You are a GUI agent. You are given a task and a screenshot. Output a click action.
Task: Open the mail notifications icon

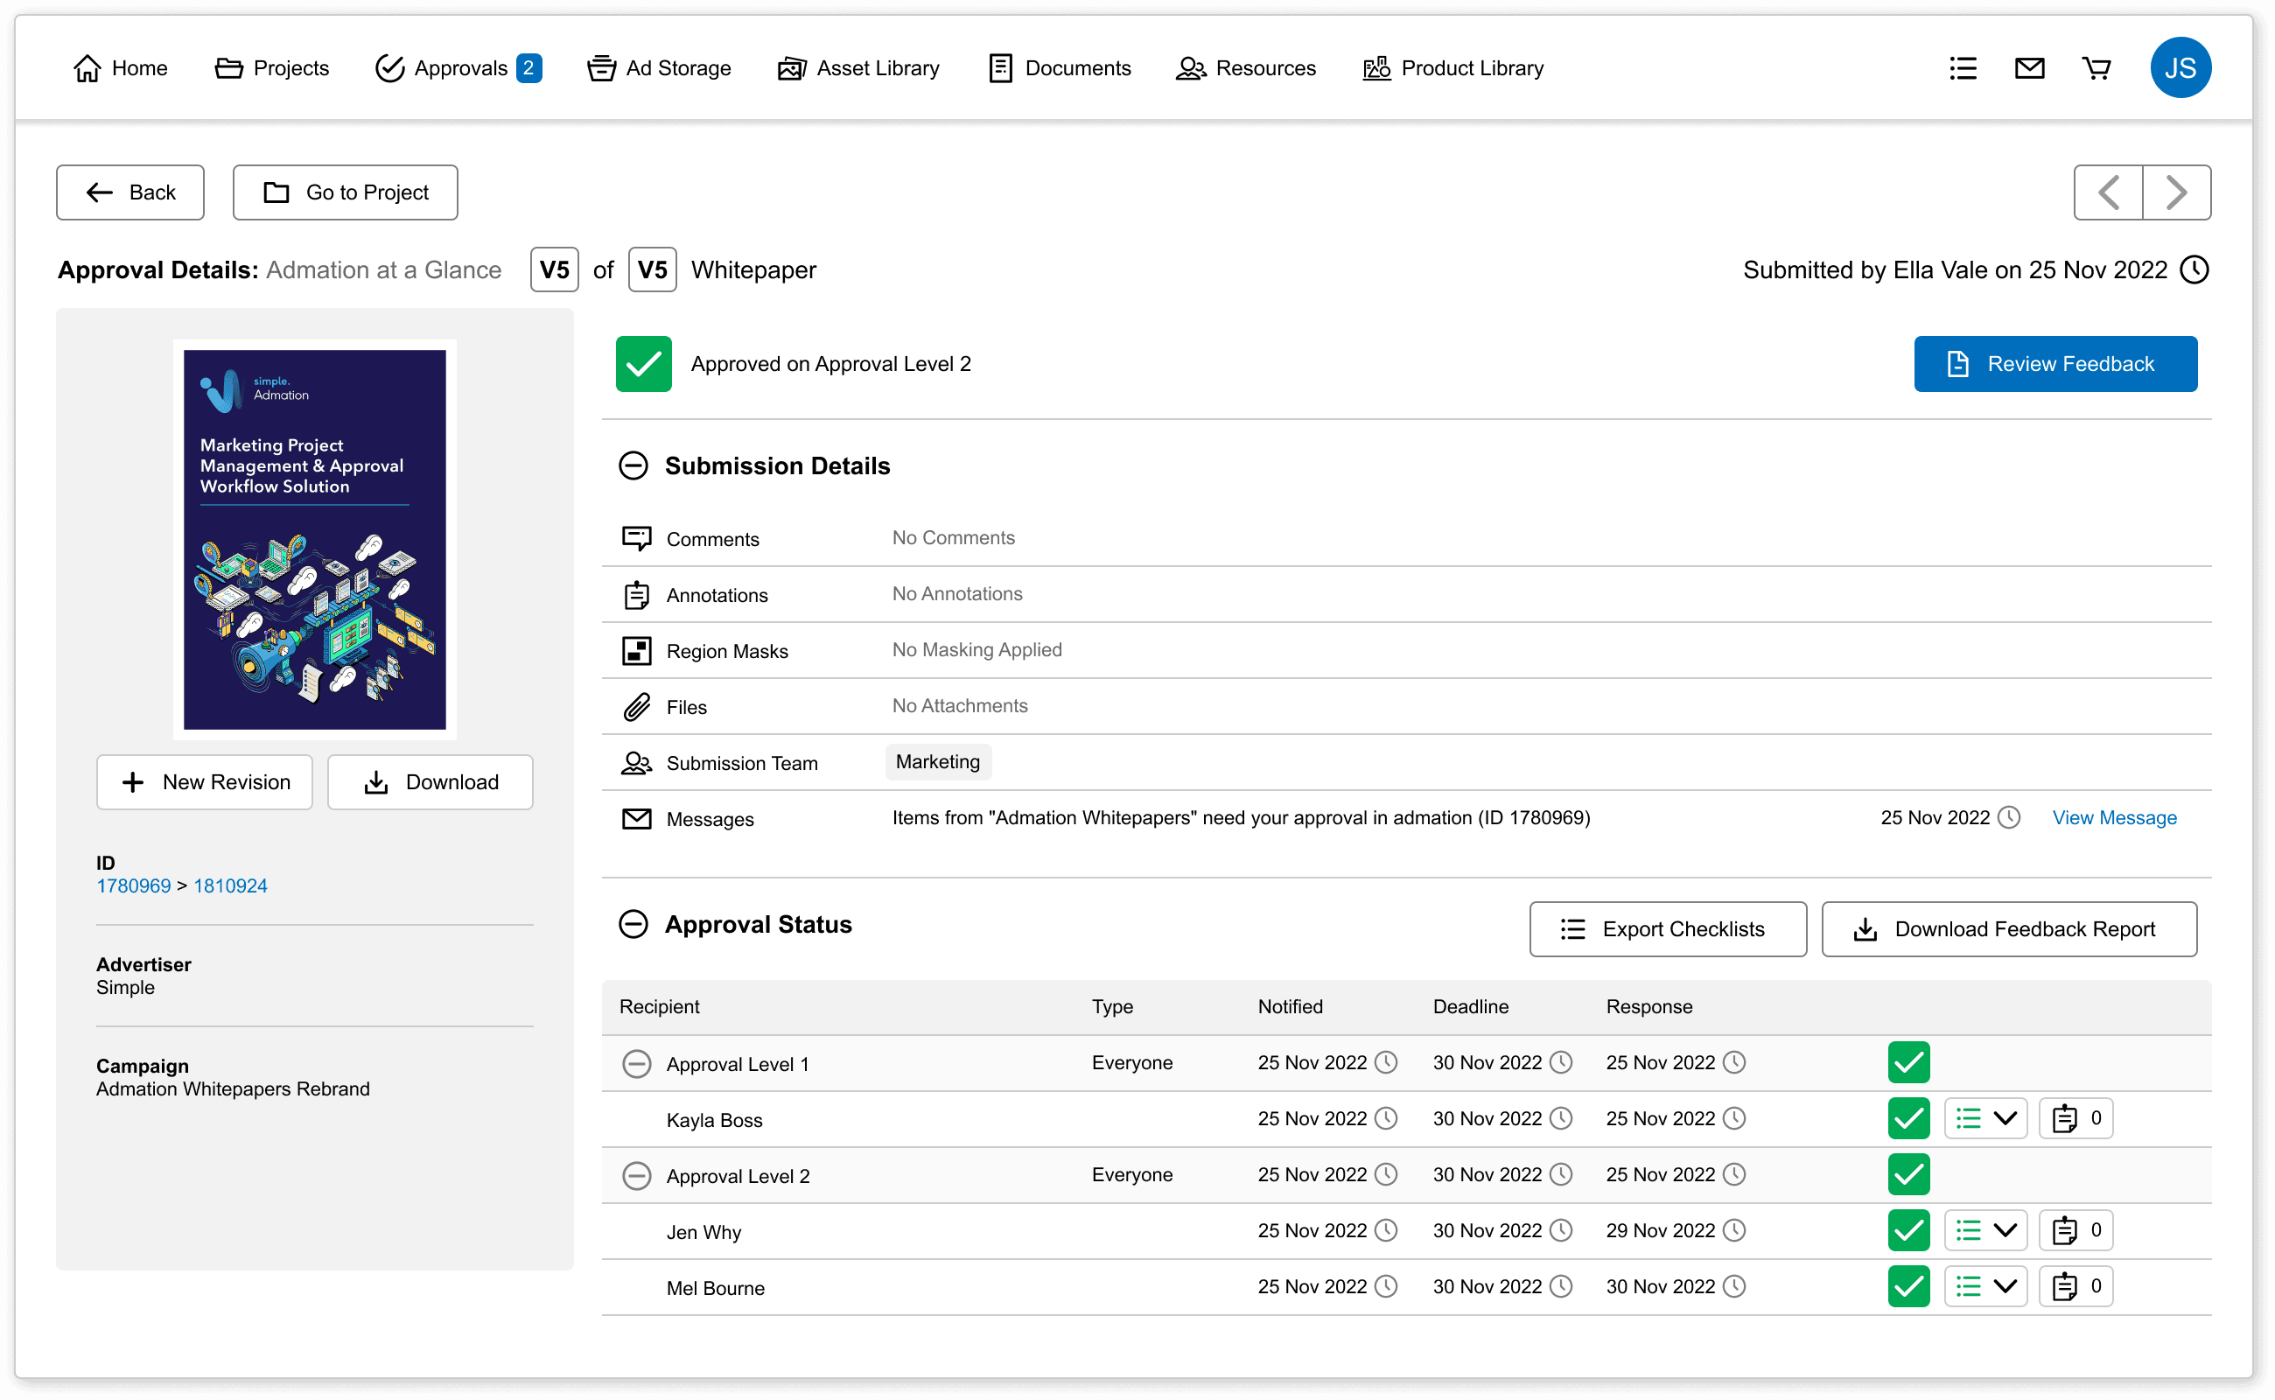pyautogui.click(x=2029, y=67)
